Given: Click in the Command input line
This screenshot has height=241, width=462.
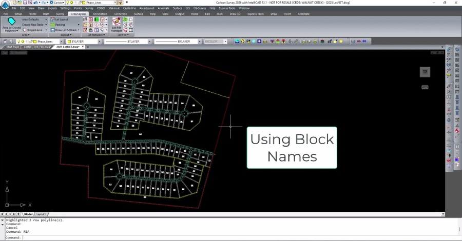Looking at the screenshot, I should coord(205,237).
